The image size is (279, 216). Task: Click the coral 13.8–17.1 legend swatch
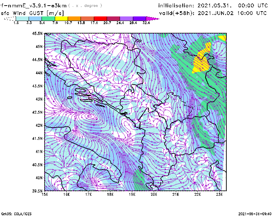click(88, 19)
